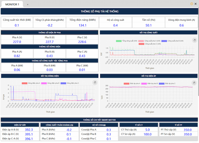Click the PT Thứ cấp (V) value 350.0
Image resolution: width=199 pixels, height=143 pixels.
(188, 130)
